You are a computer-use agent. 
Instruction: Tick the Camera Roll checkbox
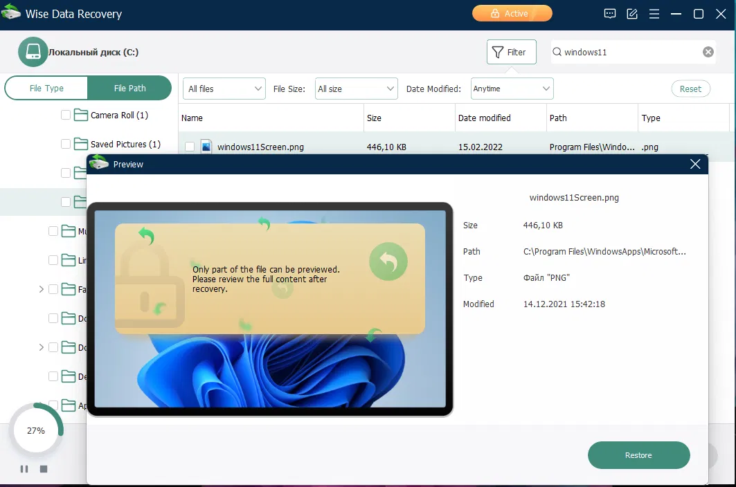tap(66, 115)
